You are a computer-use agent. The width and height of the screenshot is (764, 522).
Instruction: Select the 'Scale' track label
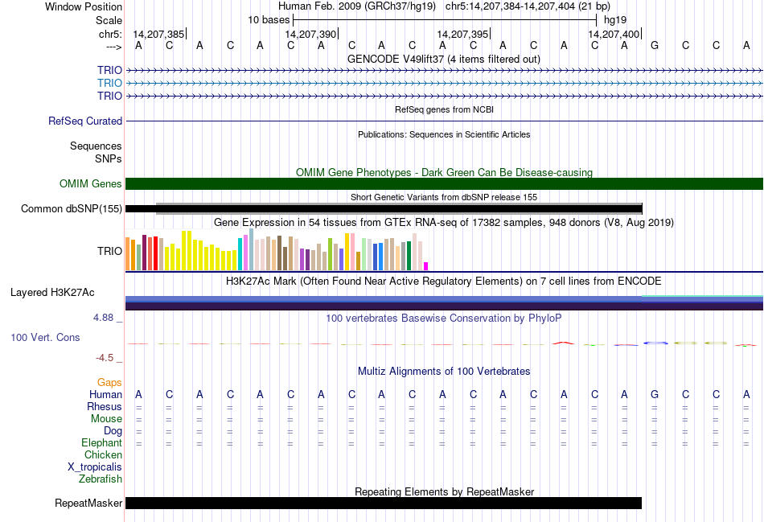(x=109, y=20)
